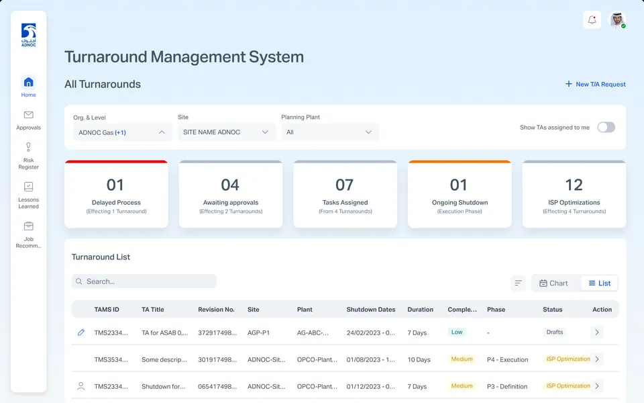Sort by Phase column header
The width and height of the screenshot is (644, 403).
496,309
